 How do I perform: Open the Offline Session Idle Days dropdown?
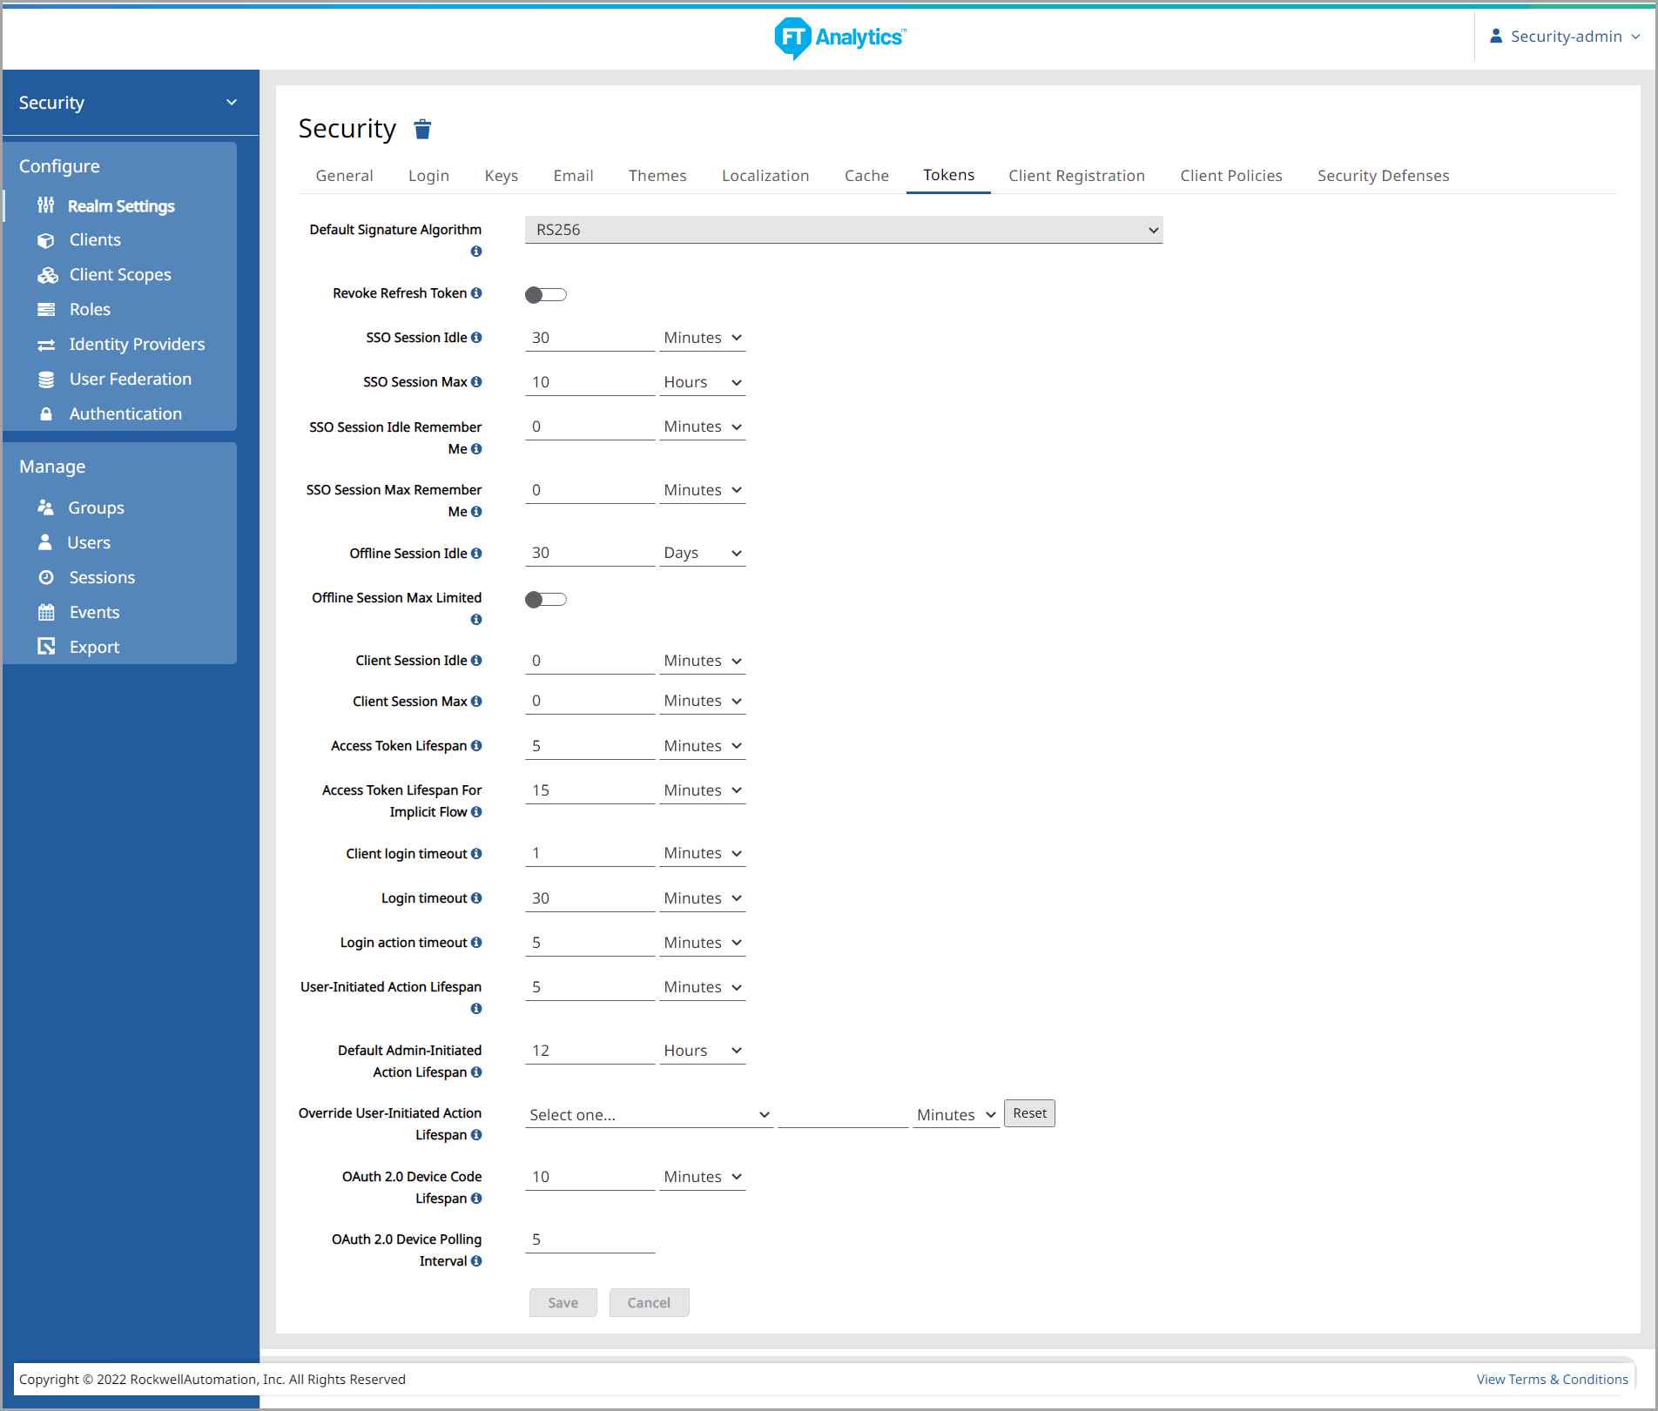[703, 553]
